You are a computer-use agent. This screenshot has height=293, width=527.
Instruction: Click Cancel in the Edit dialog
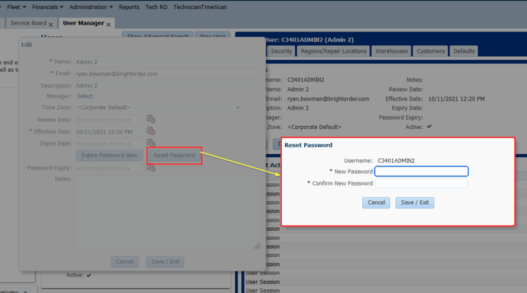pos(125,262)
